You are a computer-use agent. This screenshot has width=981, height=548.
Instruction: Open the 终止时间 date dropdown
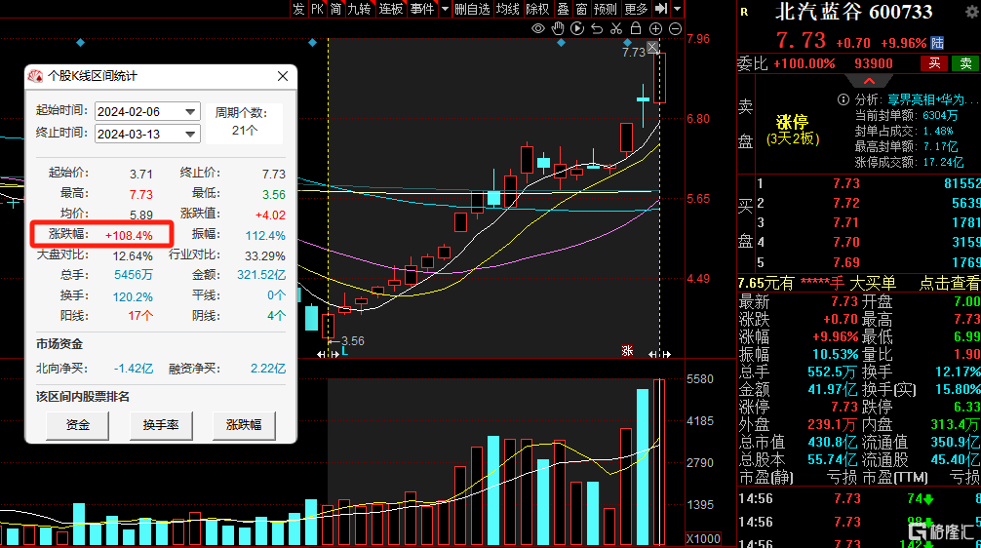190,134
